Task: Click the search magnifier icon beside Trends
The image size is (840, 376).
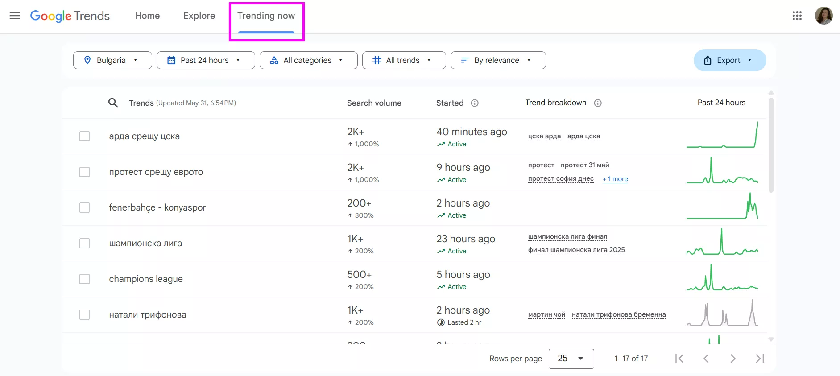Action: 113,103
